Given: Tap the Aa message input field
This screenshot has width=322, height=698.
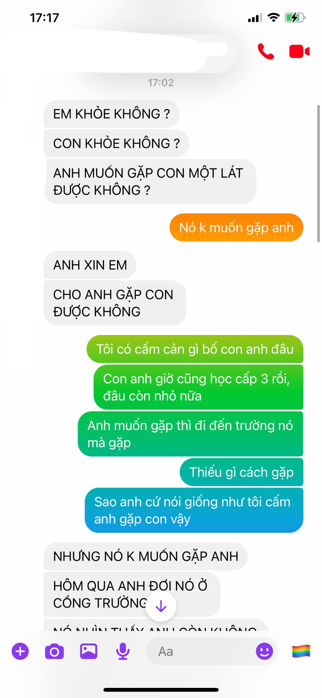Looking at the screenshot, I should pyautogui.click(x=202, y=651).
